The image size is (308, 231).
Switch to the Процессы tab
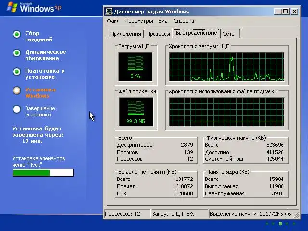158,34
